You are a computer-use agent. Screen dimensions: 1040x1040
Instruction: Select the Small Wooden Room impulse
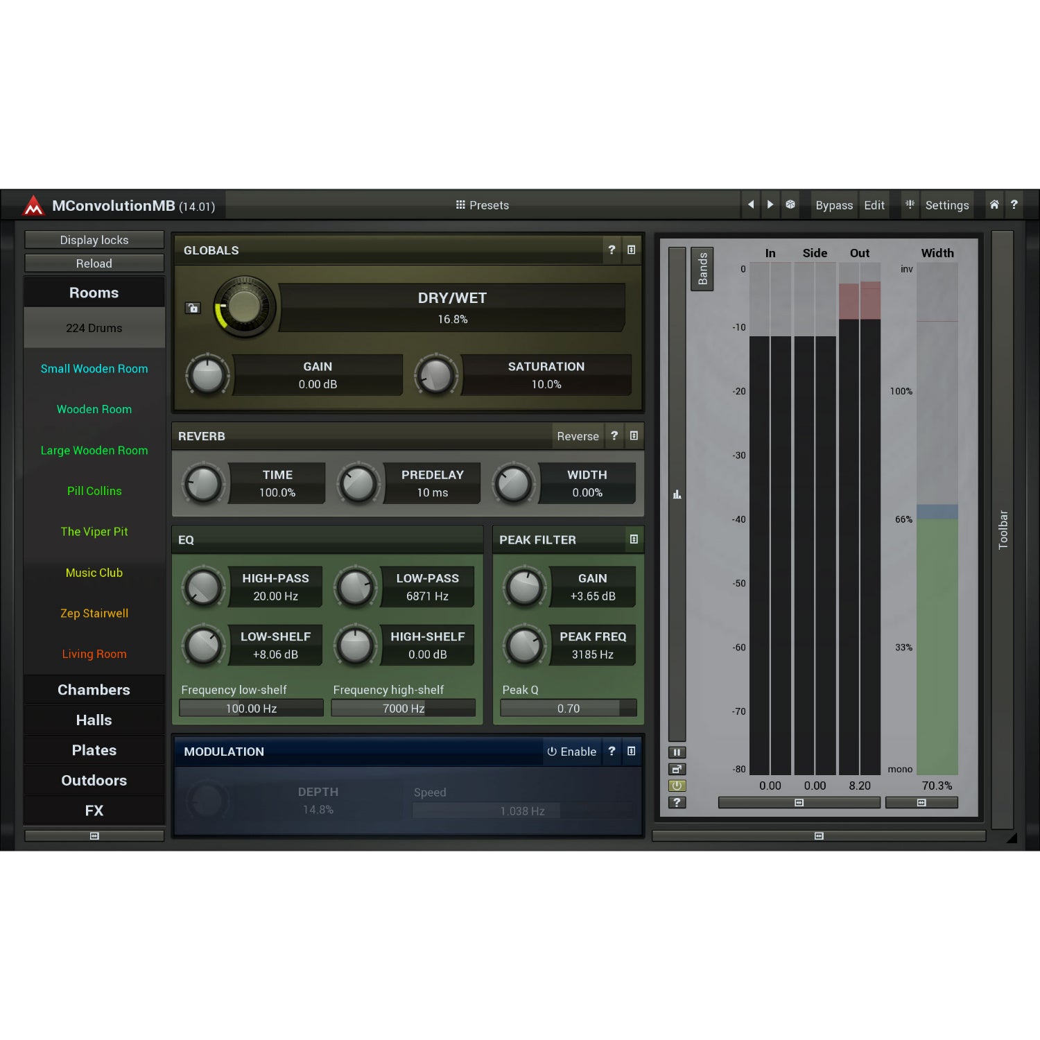tap(94, 369)
